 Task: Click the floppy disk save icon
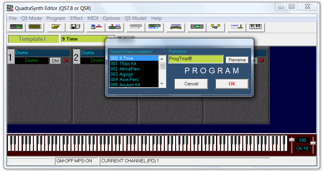(75, 27)
